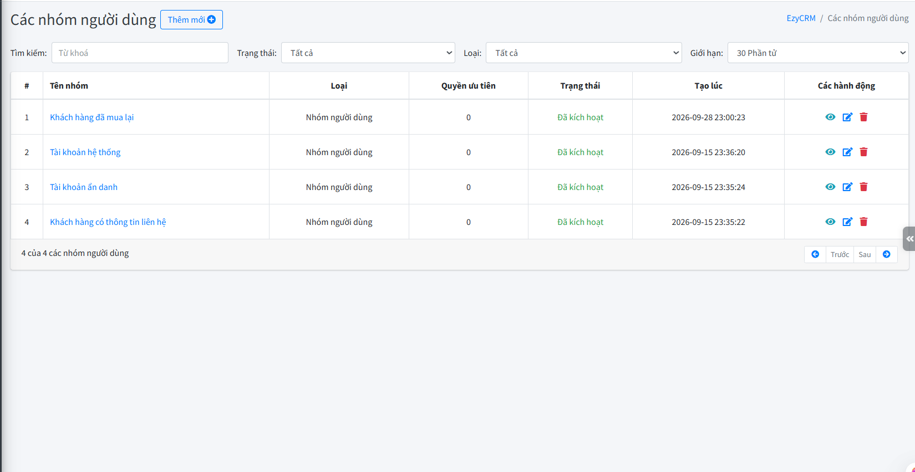915x472 pixels.
Task: Click the Loại column header
Action: pyautogui.click(x=339, y=85)
